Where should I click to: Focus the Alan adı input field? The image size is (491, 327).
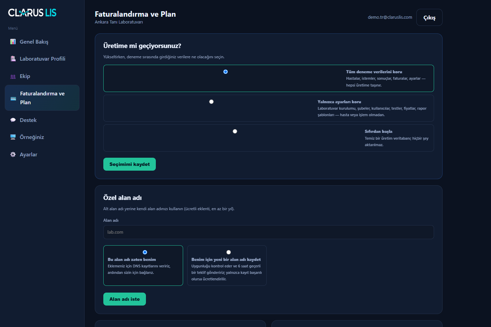[x=269, y=232]
